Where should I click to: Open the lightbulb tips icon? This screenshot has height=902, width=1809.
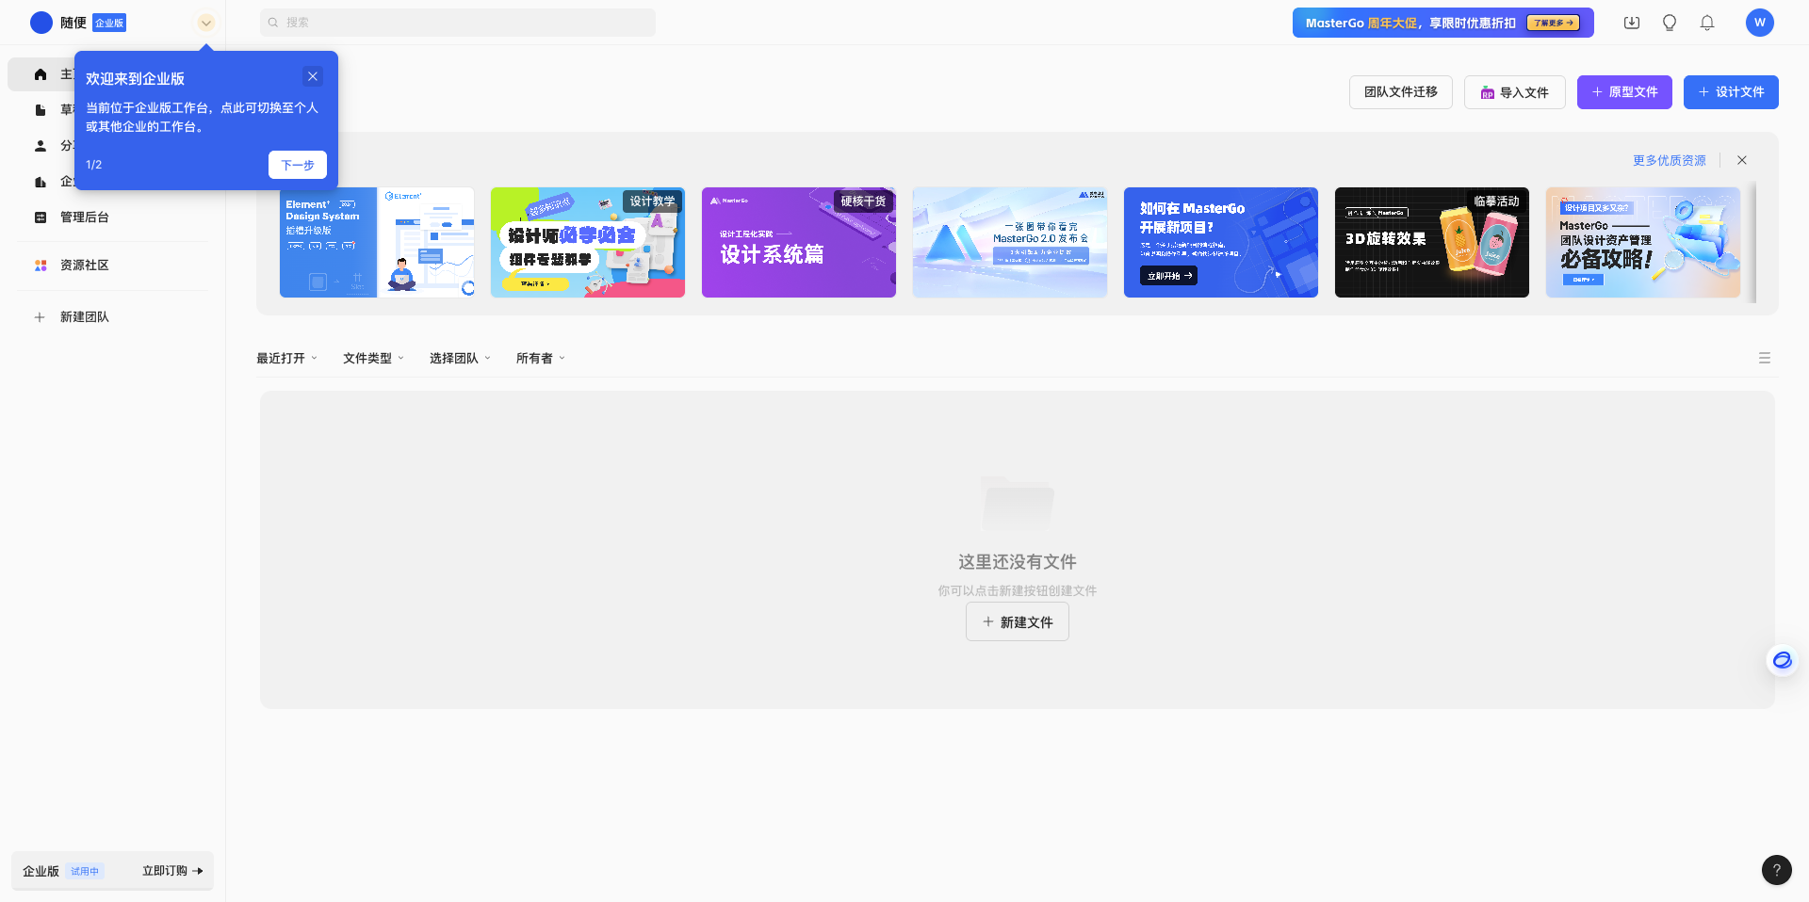pyautogui.click(x=1670, y=23)
